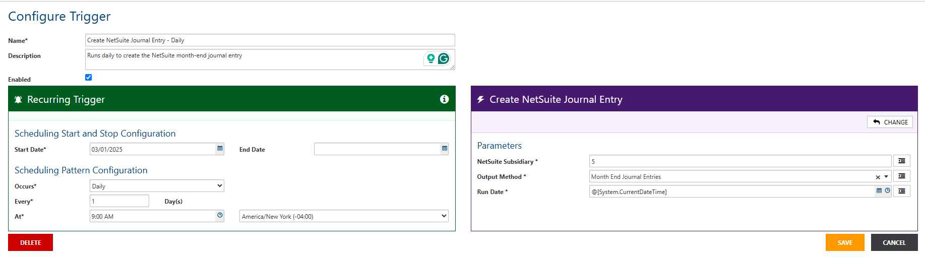Open the America/New York time zone dropdown
This screenshot has height=257, width=925.
coord(344,216)
